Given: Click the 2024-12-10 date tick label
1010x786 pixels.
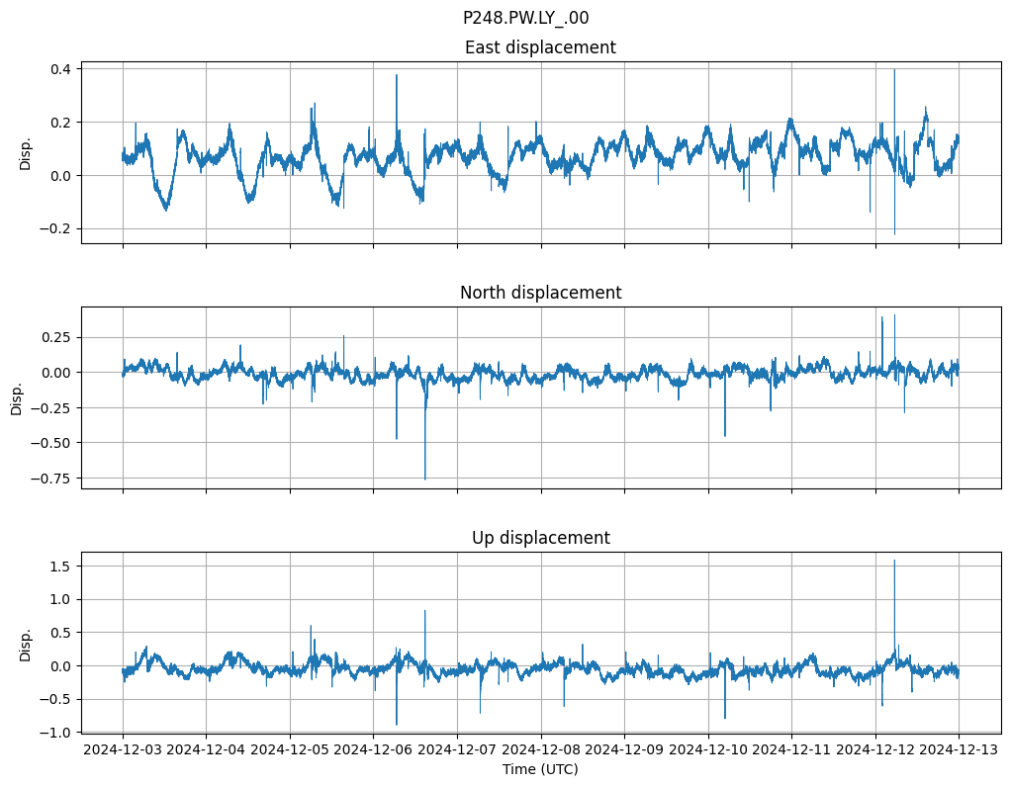Looking at the screenshot, I should coord(708,749).
